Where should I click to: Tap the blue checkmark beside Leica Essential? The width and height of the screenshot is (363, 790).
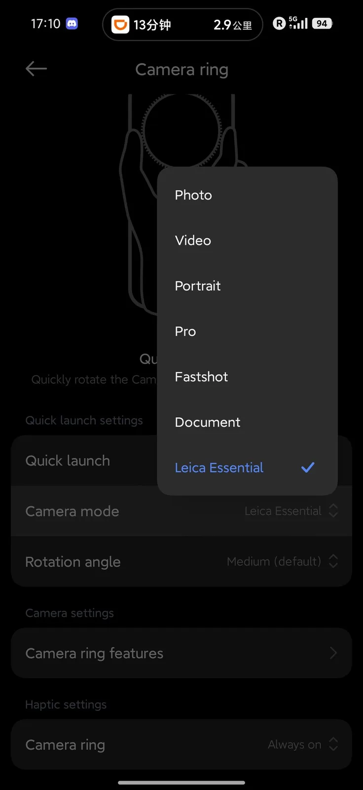click(x=308, y=467)
